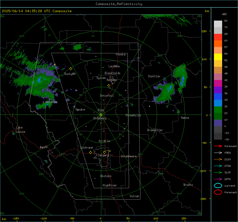This screenshot has height=222, width=238.
Task: Pick the cyan 27ZW arrow icon
Action: point(218,166)
